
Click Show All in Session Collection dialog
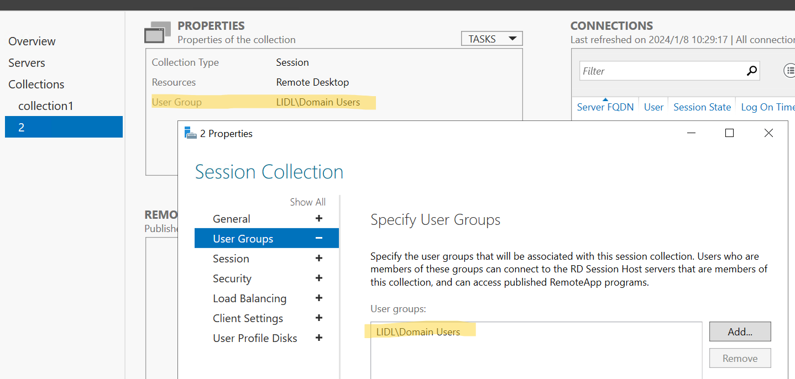pyautogui.click(x=308, y=202)
